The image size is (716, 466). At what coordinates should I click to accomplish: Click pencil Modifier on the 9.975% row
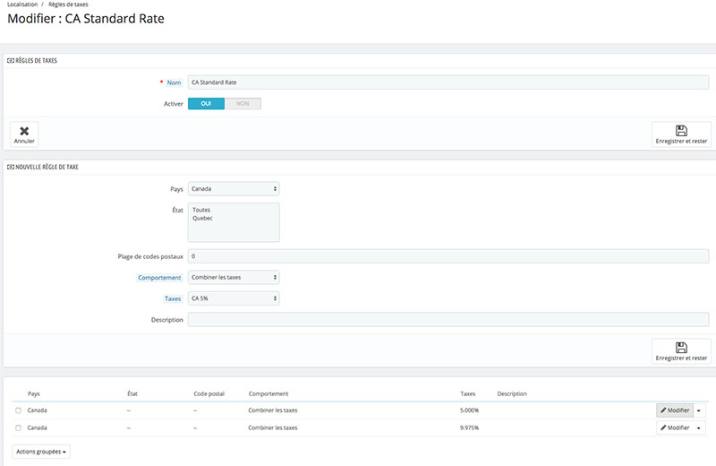(675, 428)
